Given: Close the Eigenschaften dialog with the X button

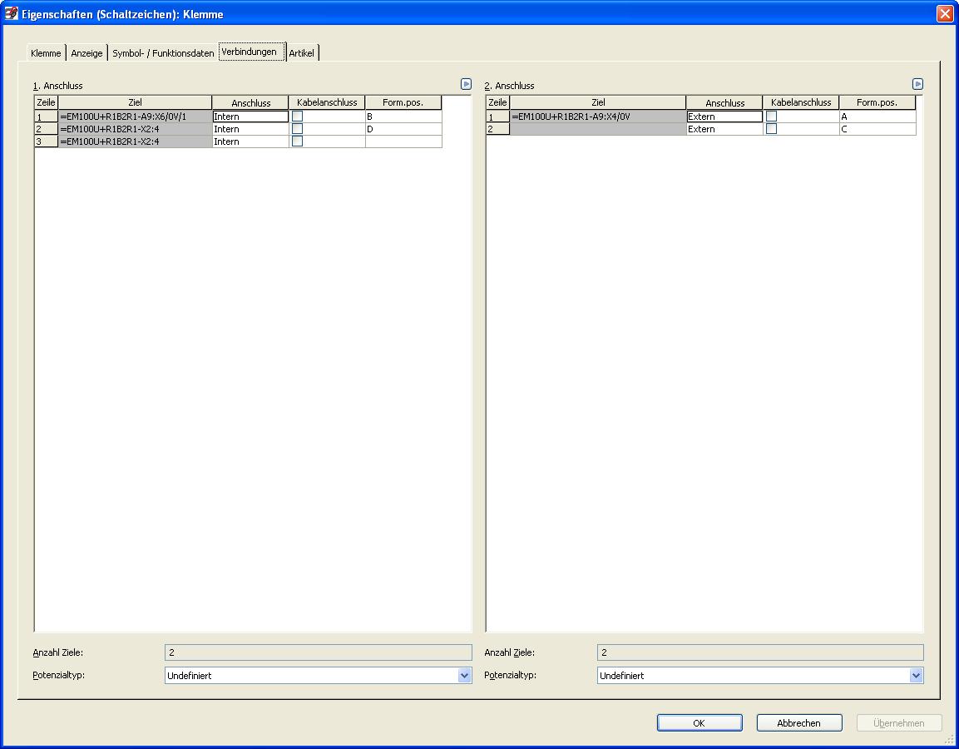Looking at the screenshot, I should [x=944, y=13].
